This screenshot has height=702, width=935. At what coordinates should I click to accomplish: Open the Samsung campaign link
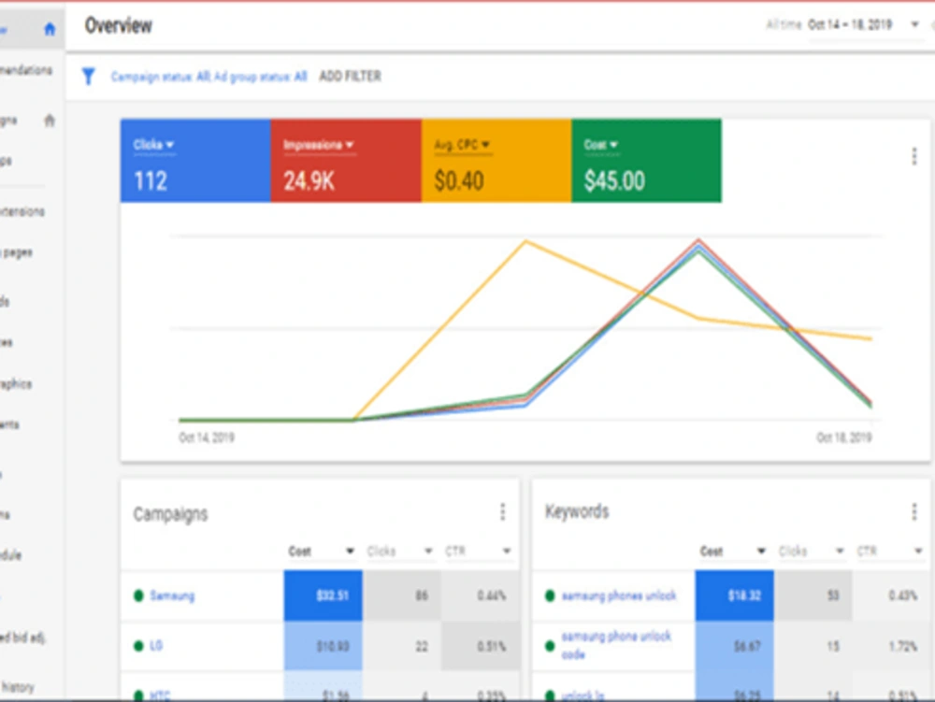click(172, 595)
